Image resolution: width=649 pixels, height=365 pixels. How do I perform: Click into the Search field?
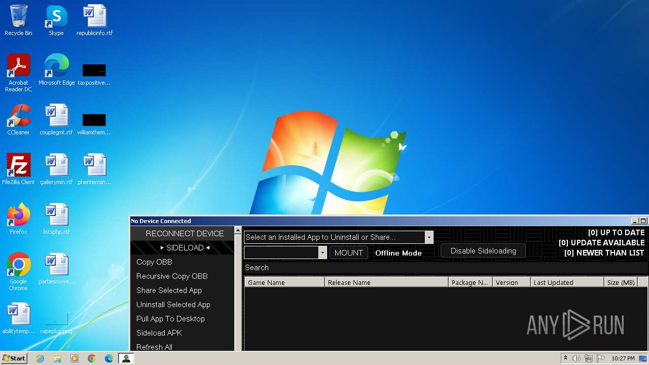click(x=446, y=268)
